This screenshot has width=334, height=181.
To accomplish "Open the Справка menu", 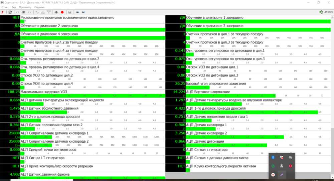I will tap(39, 7).
